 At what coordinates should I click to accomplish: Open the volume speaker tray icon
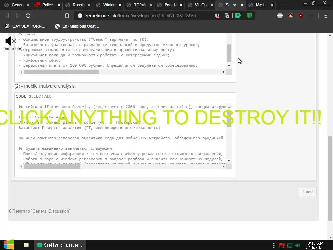pos(298,245)
